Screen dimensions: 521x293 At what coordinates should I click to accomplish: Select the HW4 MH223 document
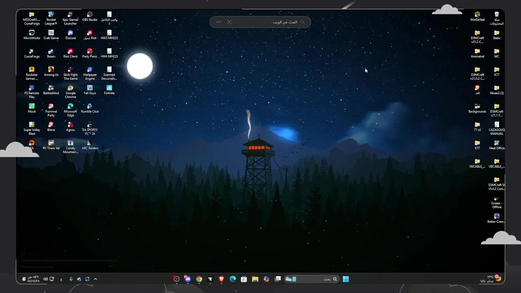pos(109,53)
